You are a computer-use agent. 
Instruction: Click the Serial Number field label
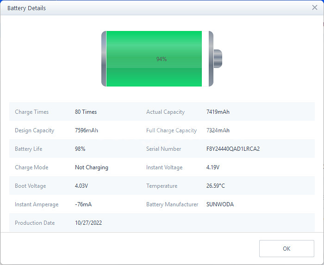tap(163, 149)
